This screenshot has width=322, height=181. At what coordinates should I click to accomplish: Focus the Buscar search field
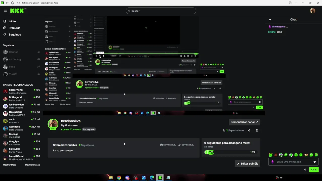coord(161,11)
